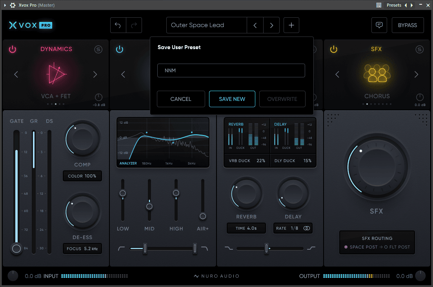Select previous Dynamics type before VCA + FET

tap(16, 74)
